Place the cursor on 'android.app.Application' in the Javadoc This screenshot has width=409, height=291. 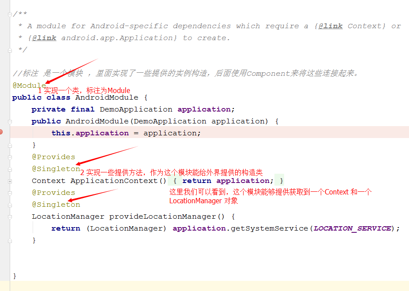[x=116, y=38]
